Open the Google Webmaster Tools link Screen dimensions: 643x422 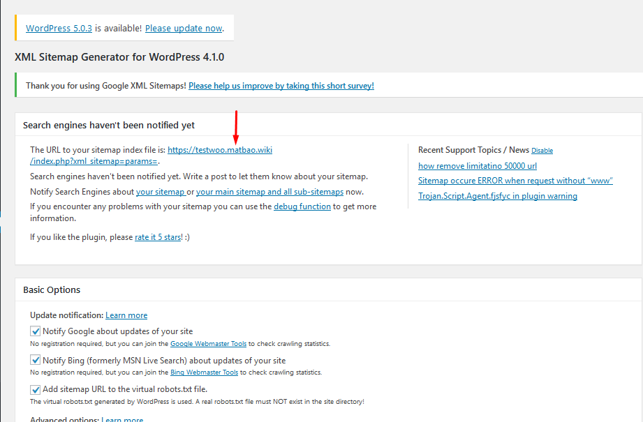208,344
